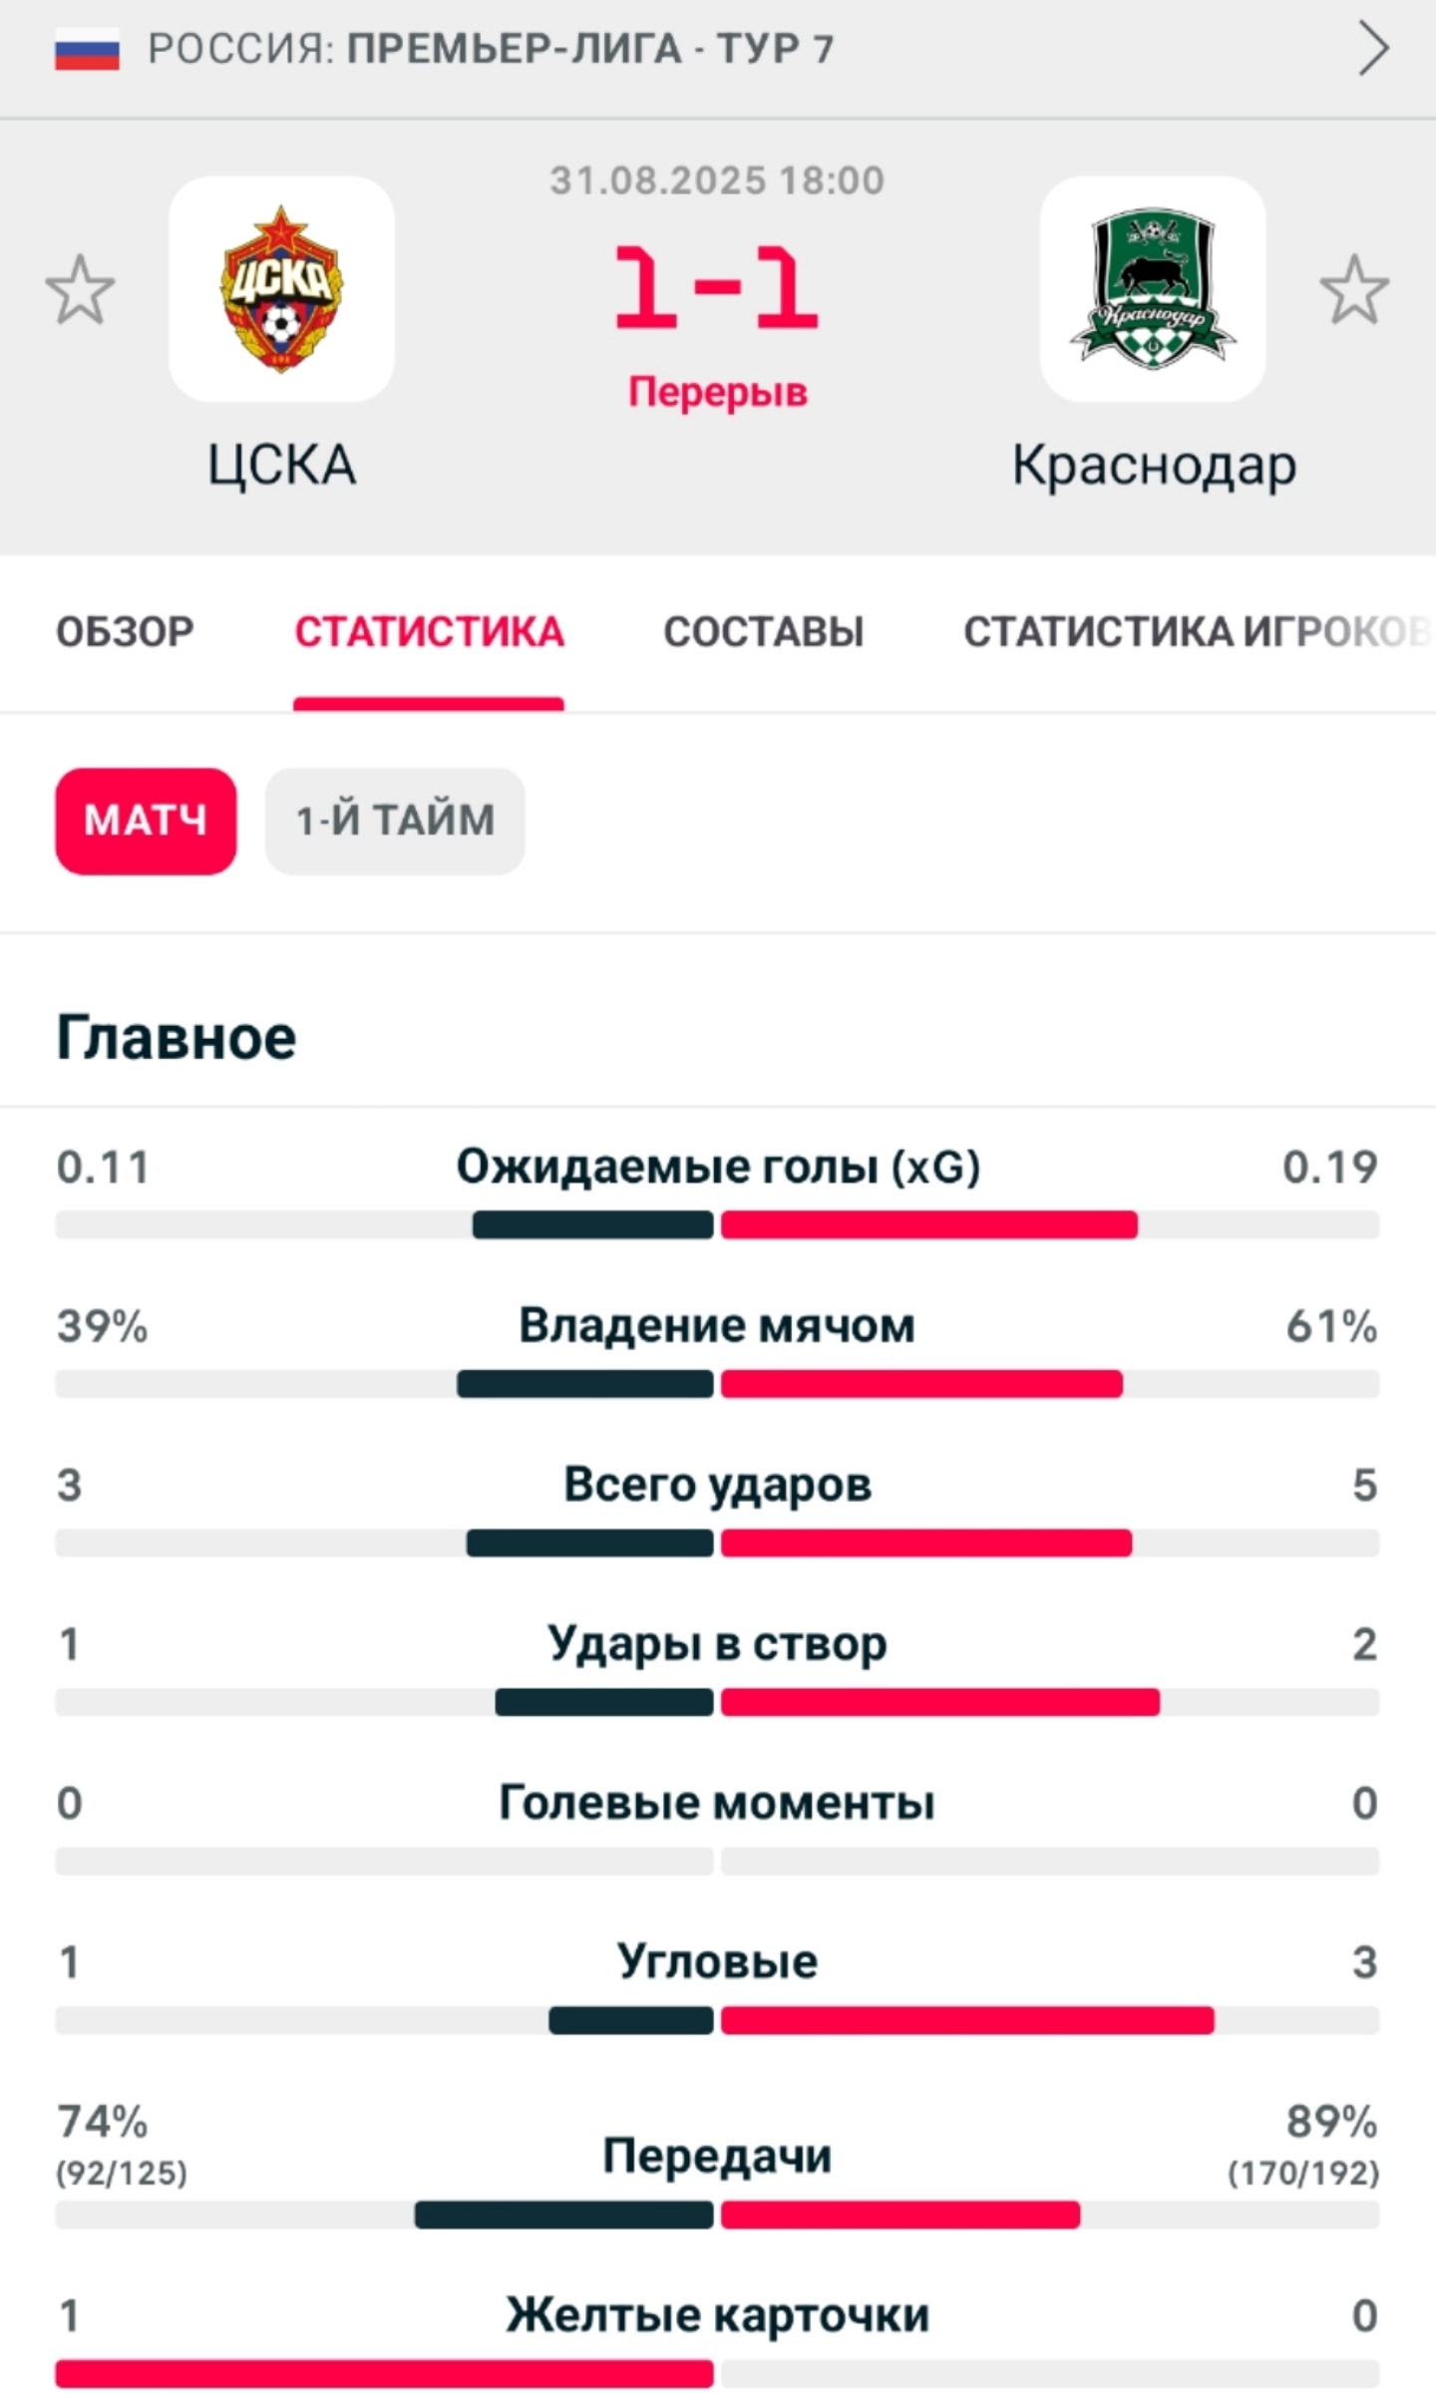Click the Краснодар team name
Screen dimensions: 1436x2405
pyautogui.click(x=1154, y=467)
